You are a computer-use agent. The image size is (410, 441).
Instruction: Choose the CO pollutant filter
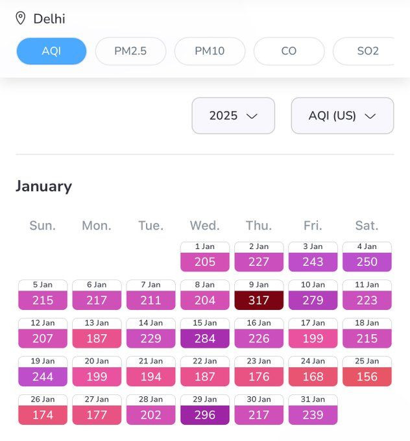[x=289, y=51]
